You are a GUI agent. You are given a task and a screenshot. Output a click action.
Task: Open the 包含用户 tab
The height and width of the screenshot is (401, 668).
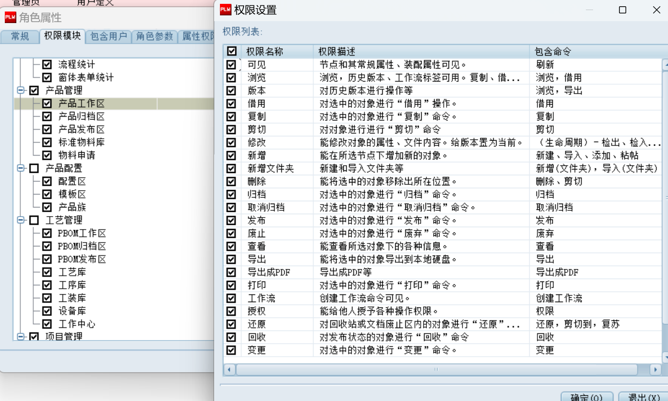[109, 36]
